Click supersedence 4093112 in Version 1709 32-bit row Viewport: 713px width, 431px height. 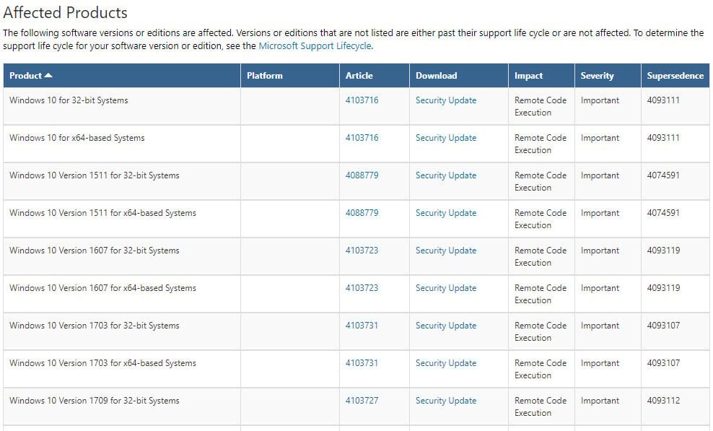coord(663,401)
